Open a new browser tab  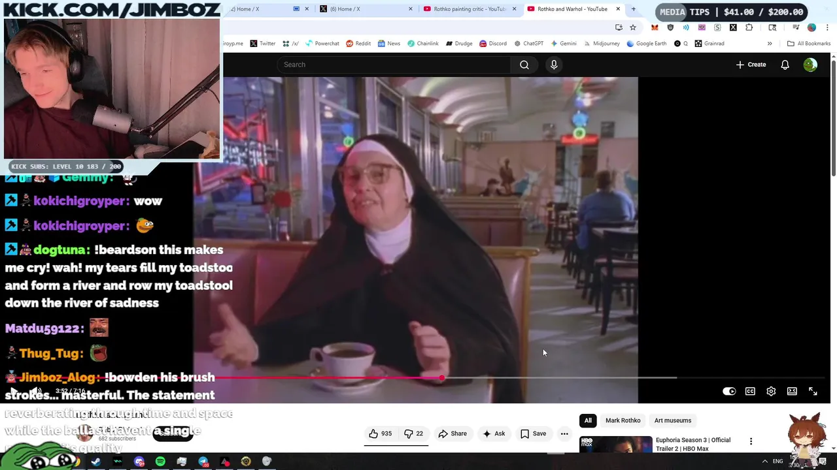click(x=633, y=9)
